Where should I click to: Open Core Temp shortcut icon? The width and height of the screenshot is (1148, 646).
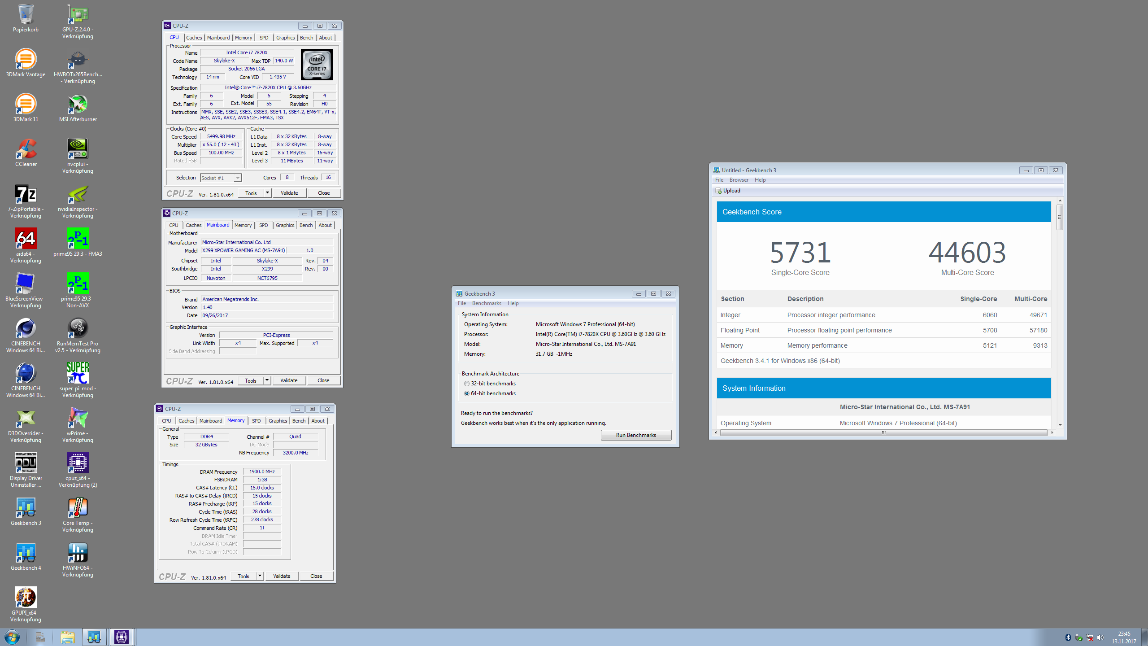coord(78,515)
